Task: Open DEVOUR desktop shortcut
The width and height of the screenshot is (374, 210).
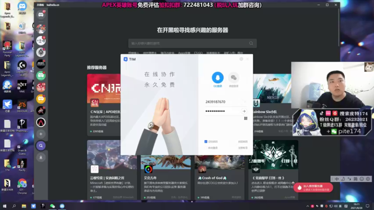Action: pyautogui.click(x=22, y=106)
